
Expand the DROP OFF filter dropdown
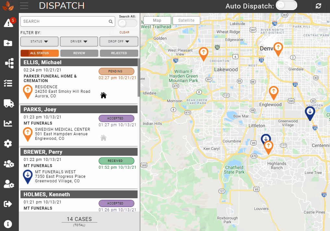pos(119,42)
